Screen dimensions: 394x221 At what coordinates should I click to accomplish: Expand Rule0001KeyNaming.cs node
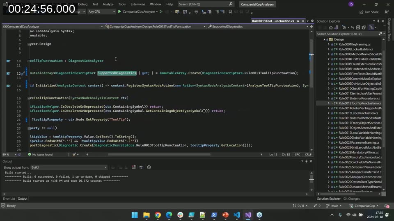(328, 44)
